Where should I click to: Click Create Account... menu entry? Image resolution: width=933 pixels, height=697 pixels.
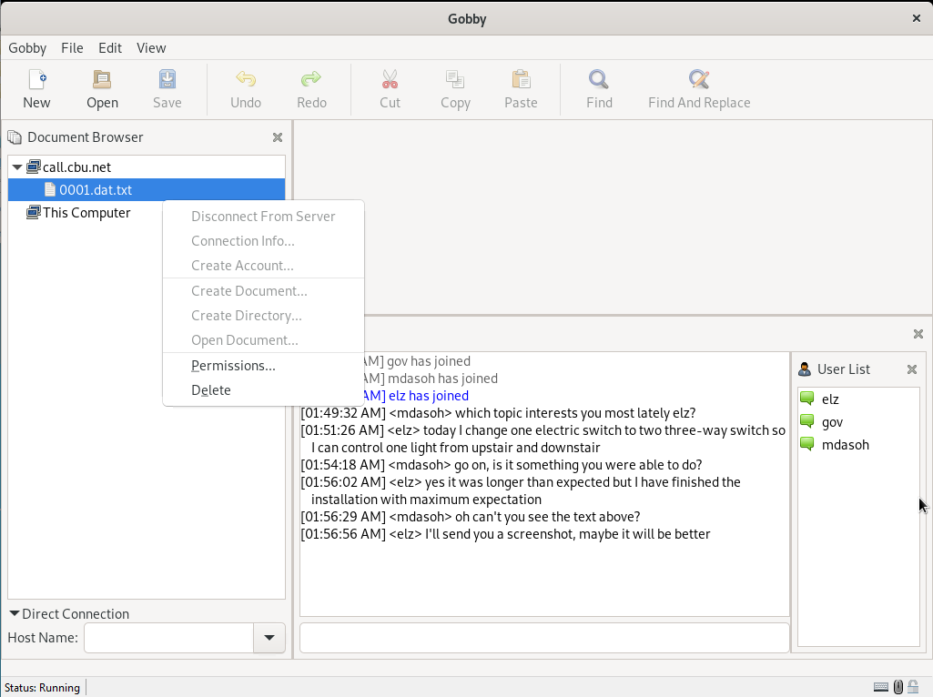[263, 266]
